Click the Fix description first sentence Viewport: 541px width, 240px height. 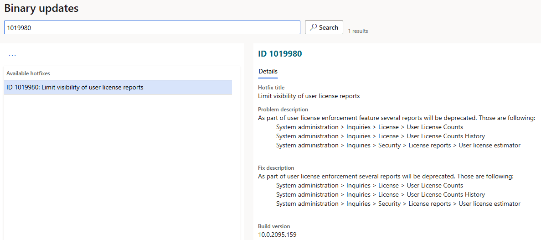point(386,176)
